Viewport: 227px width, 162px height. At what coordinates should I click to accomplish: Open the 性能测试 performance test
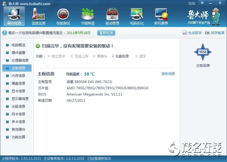click(x=63, y=16)
